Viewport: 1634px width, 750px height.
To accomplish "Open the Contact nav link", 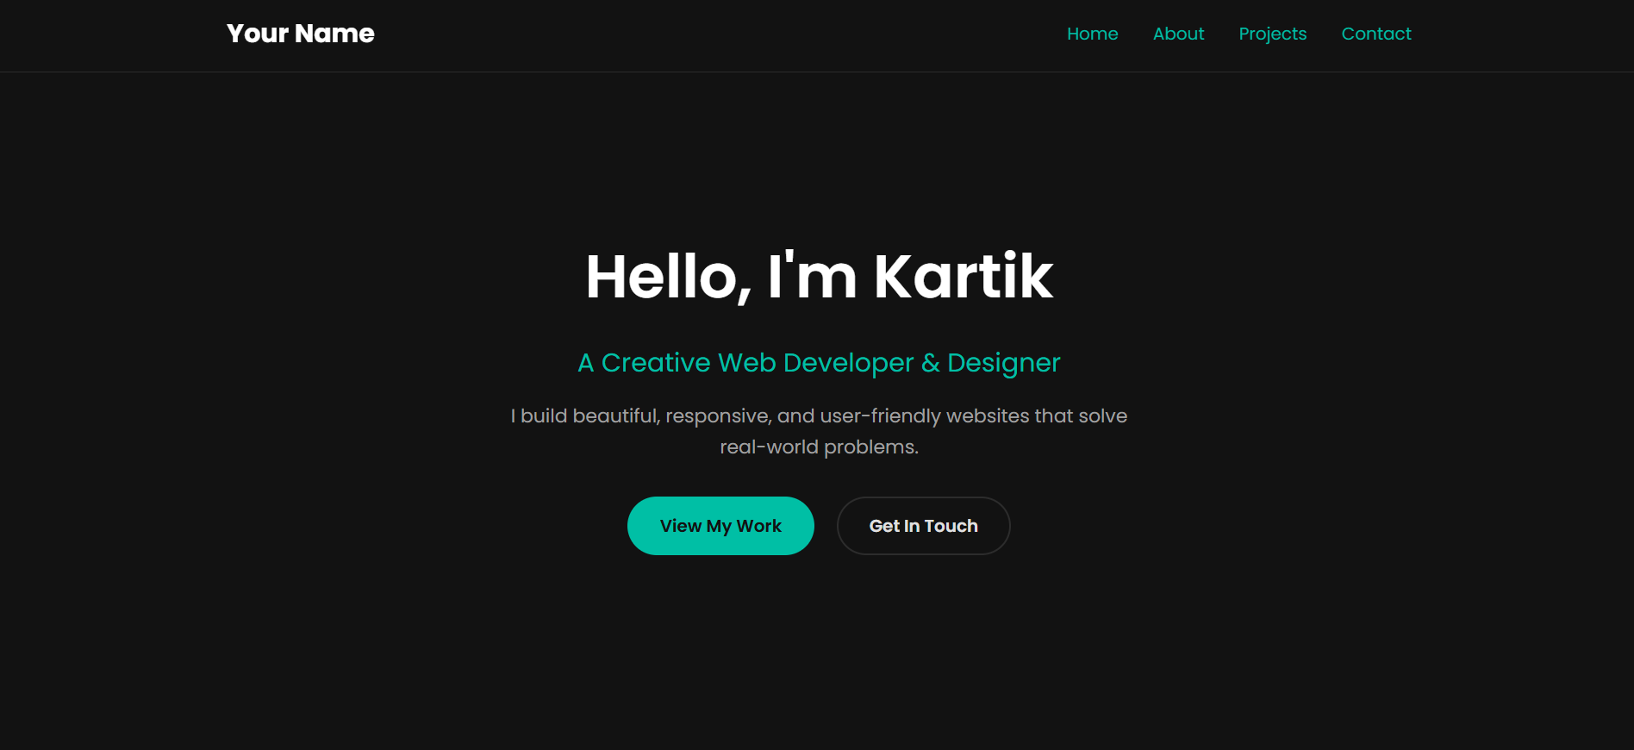I will 1375,34.
